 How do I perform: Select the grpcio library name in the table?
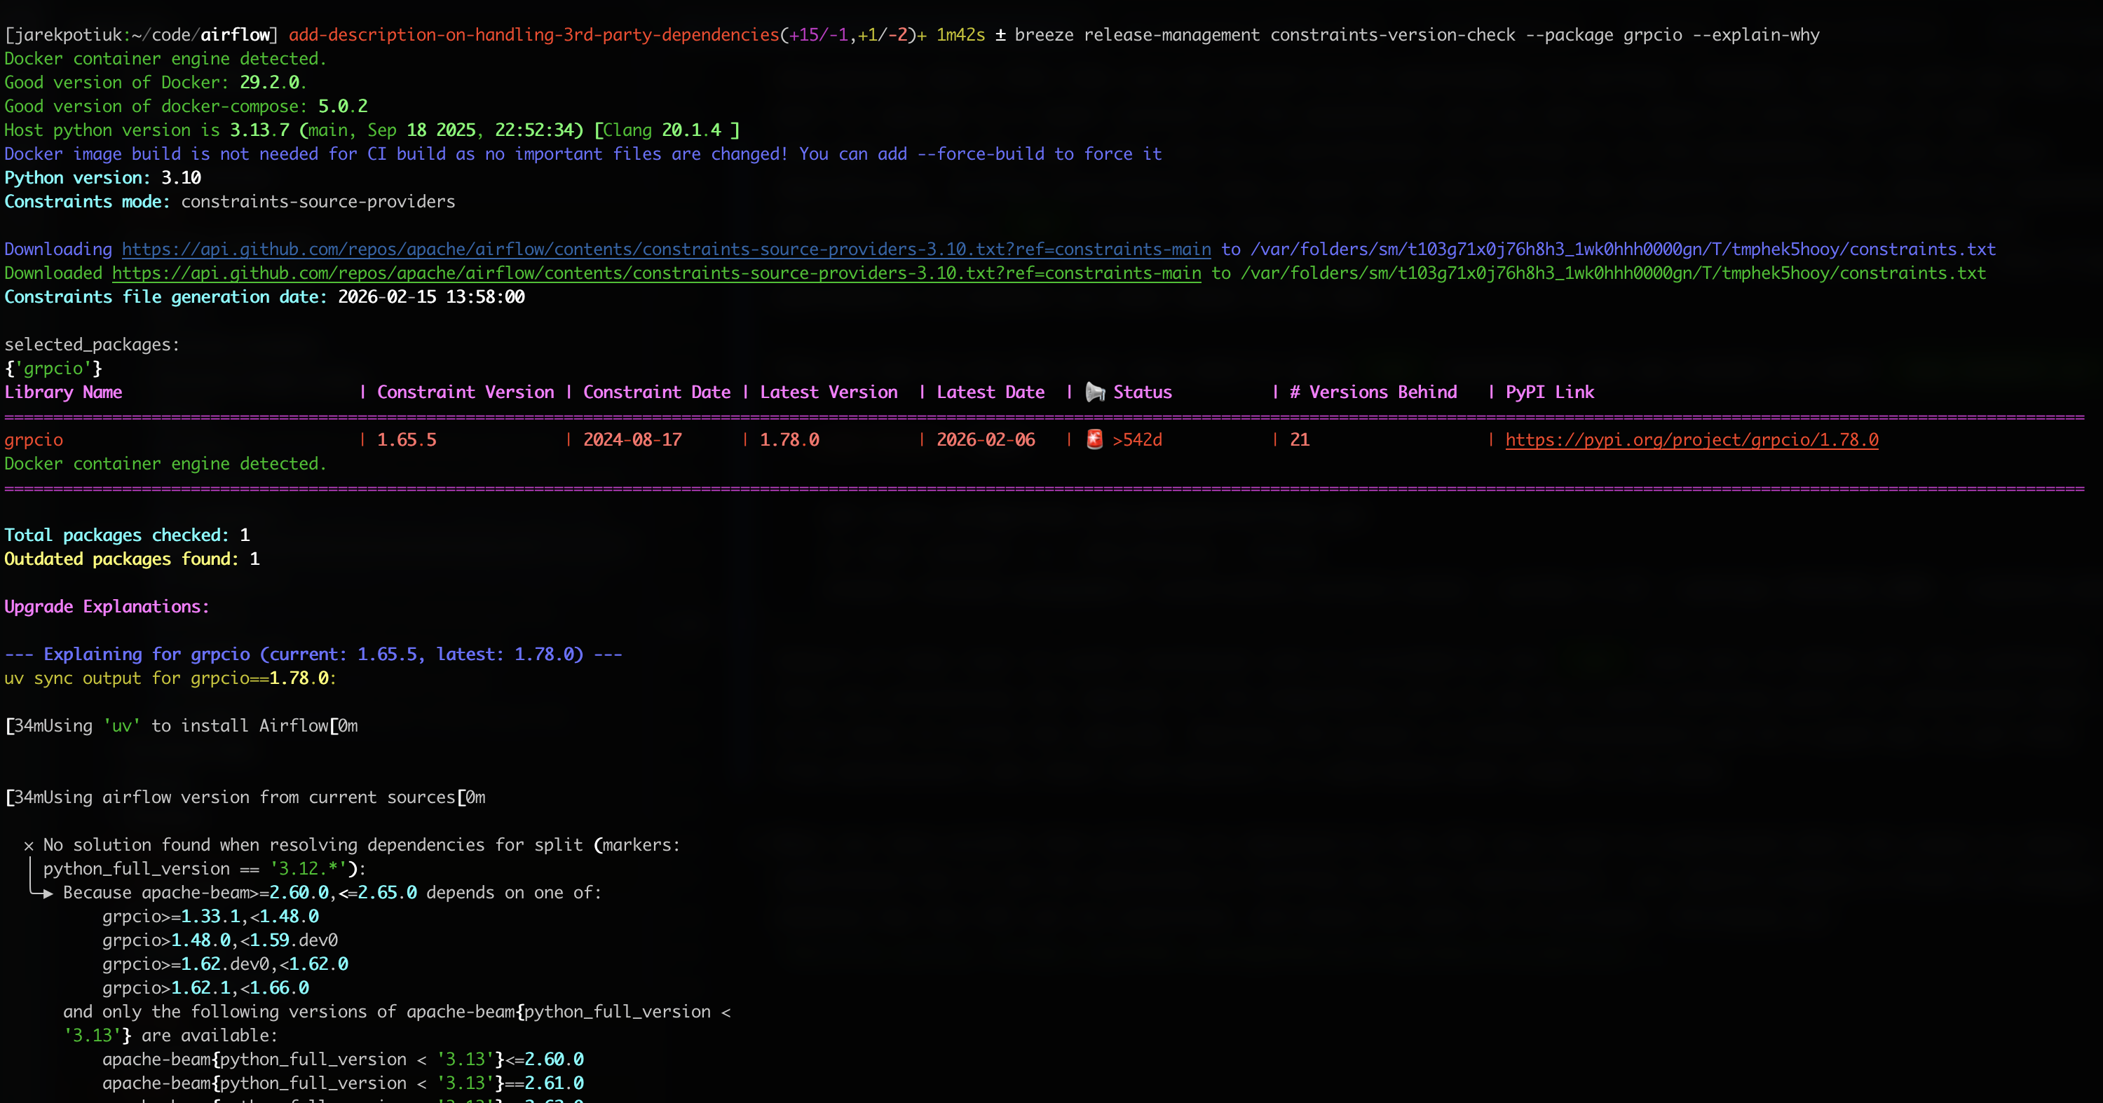tap(34, 440)
